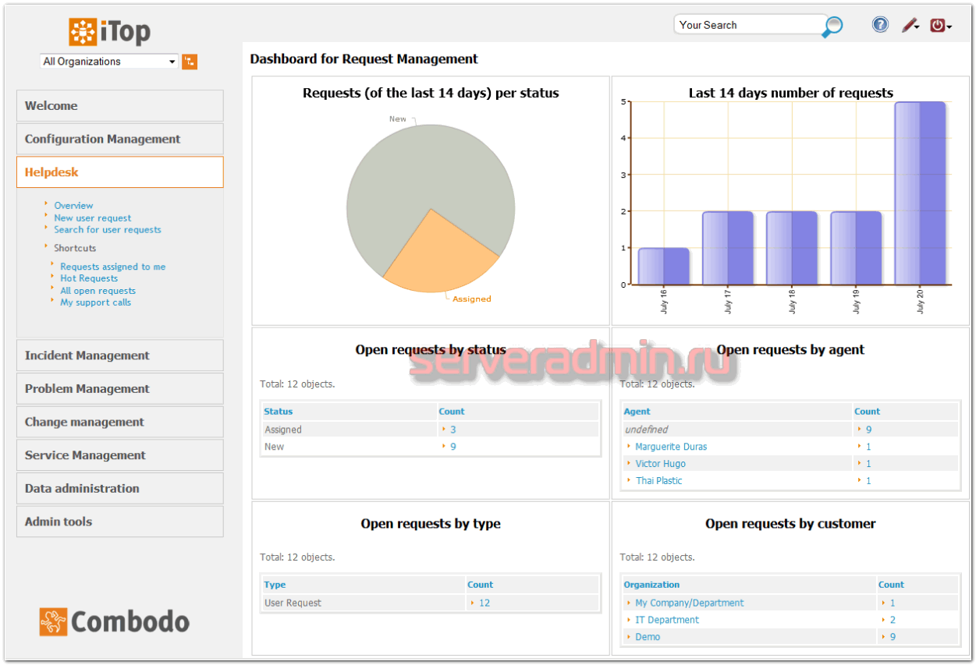Open count 9 for New status

pos(453,447)
